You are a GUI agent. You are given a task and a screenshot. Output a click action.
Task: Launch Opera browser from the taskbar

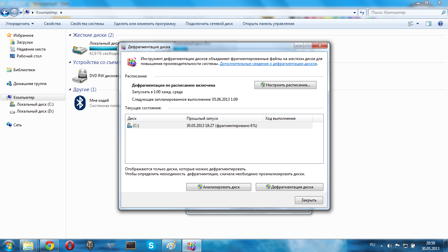70,245
